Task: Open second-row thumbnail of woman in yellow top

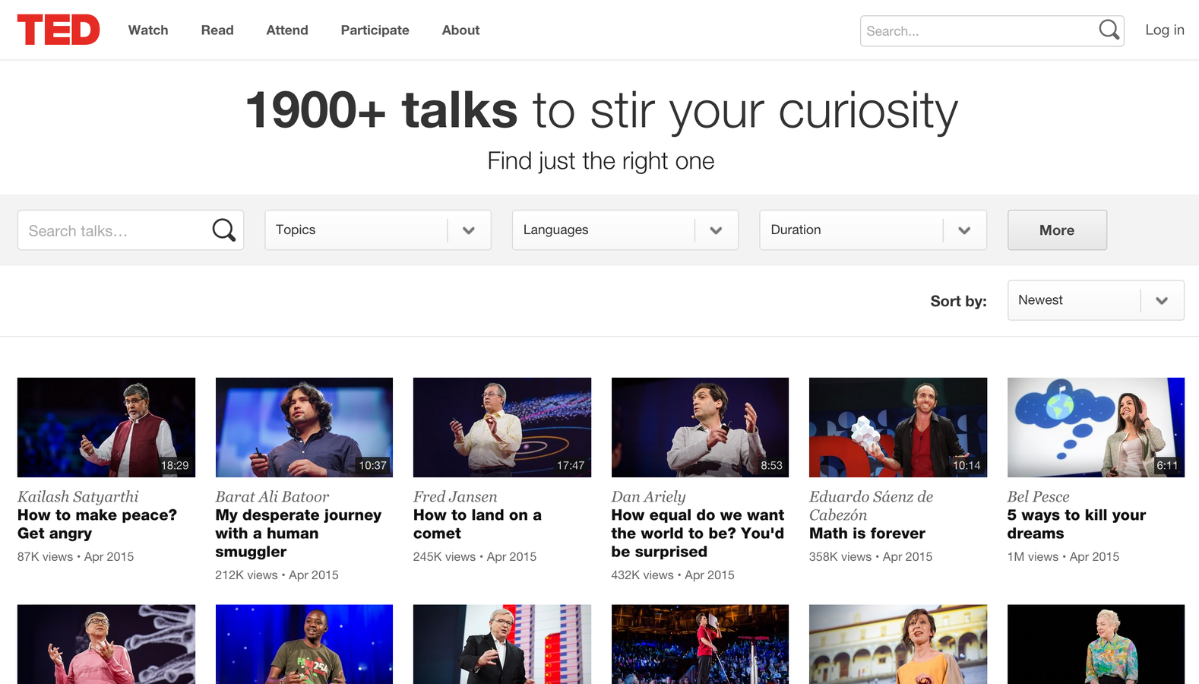Action: point(898,644)
